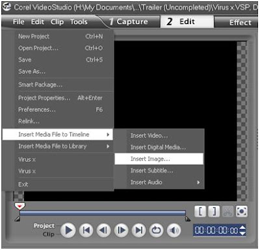Click the timecode field 00:00:00:00

(x=216, y=231)
